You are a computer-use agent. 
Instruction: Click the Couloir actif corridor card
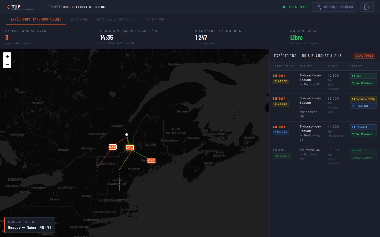[30, 225]
